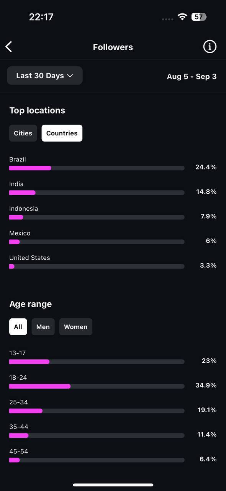
Task: Tap the back arrow icon
Action: [9, 47]
